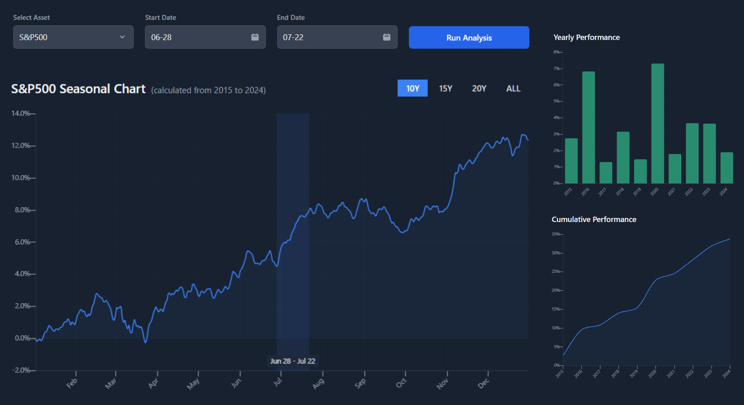Click the 35% label on Cumulative Performance chart

click(x=556, y=234)
